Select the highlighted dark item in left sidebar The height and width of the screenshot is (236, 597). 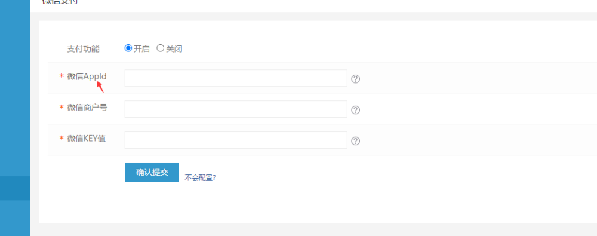(x=16, y=188)
